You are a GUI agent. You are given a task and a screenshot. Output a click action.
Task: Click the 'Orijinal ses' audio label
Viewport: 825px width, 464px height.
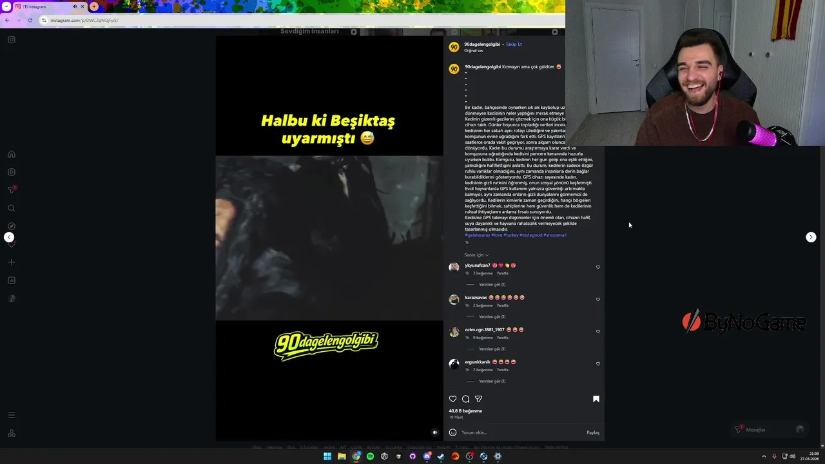click(474, 50)
